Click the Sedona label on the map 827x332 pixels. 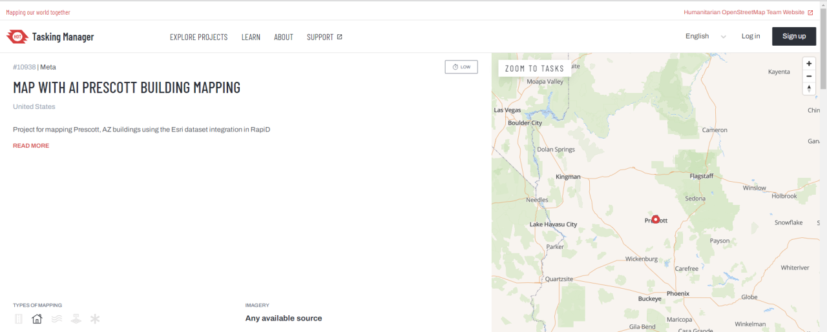pos(695,199)
